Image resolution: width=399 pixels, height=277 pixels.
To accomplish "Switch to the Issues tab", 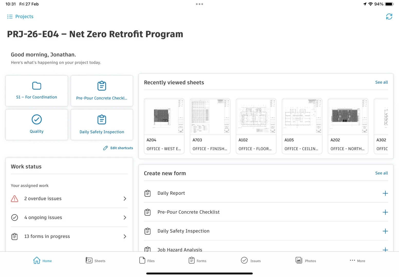I will (251, 261).
